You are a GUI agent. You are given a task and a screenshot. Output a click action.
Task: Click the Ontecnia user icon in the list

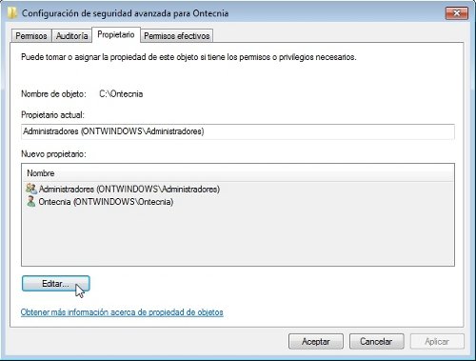point(31,202)
